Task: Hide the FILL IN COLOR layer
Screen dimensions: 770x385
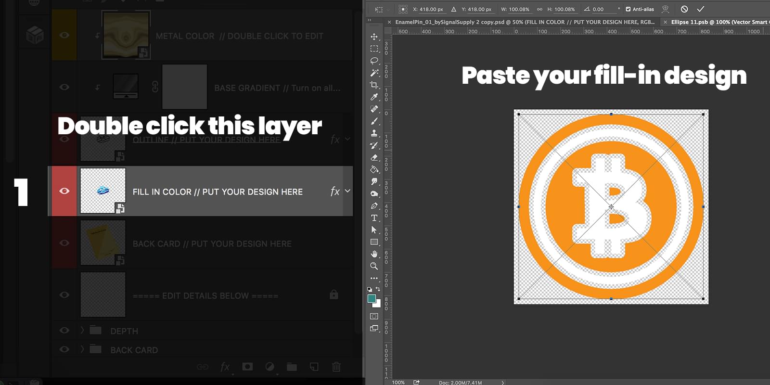Action: click(x=64, y=191)
